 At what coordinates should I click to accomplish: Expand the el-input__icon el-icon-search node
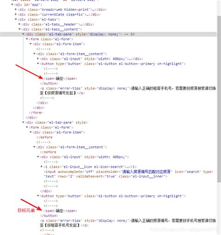pyautogui.click(x=41, y=167)
